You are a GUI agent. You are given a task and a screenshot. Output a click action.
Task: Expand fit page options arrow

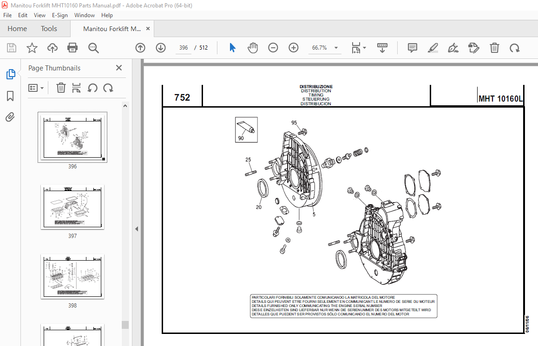click(364, 48)
